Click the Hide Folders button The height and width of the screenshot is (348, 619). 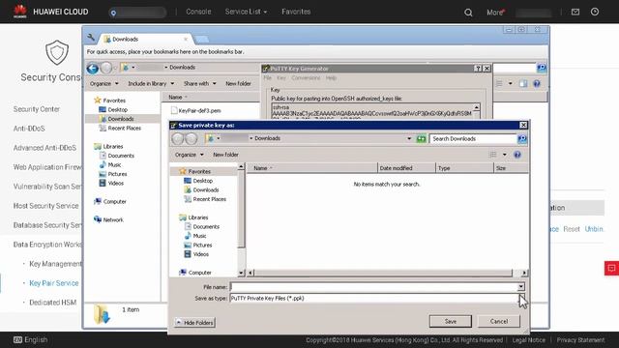[x=194, y=322]
